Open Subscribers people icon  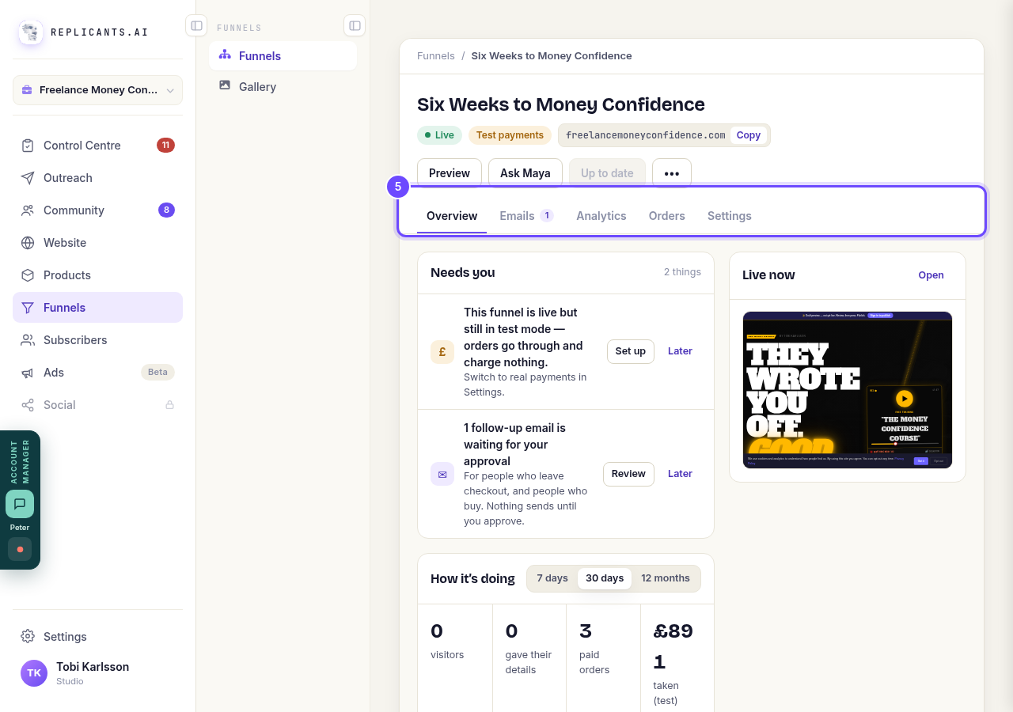click(28, 340)
